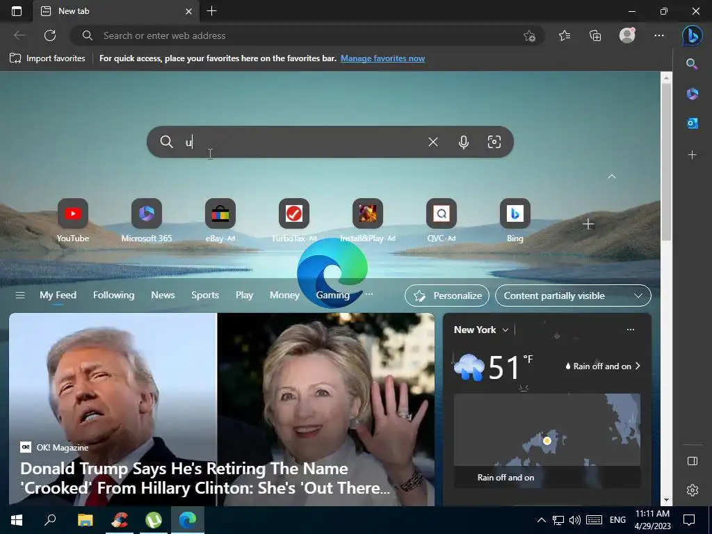Screen dimensions: 712x534
Task: Open eBay quick link tile
Action: pos(220,220)
